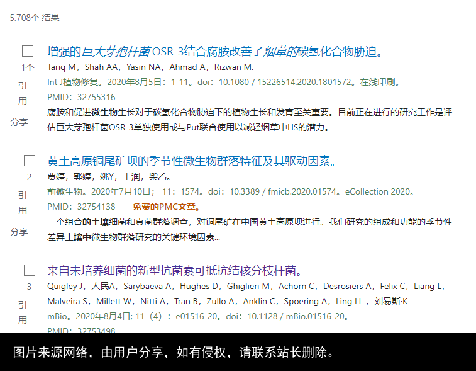
Task: Click the mBio 2020年8月4日 citation line
Action: pyautogui.click(x=198, y=316)
